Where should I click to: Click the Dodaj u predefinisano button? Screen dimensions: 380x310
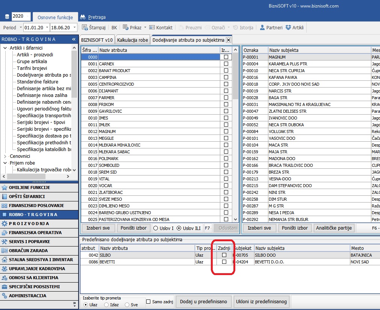pyautogui.click(x=204, y=301)
